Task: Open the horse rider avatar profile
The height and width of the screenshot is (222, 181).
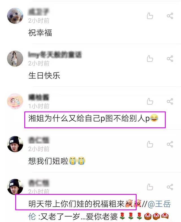Action: pyautogui.click(x=15, y=59)
